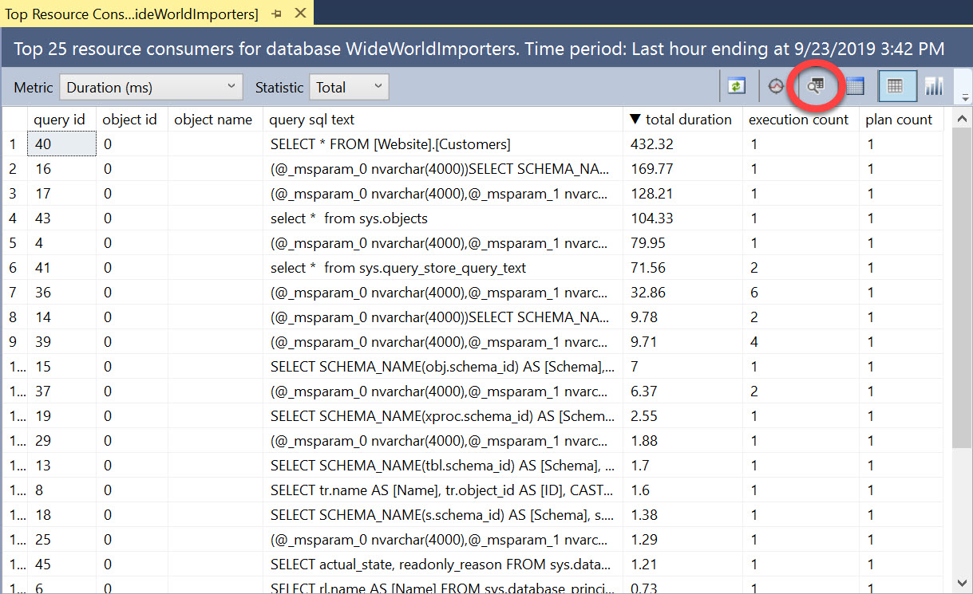Screen dimensions: 973x594
Task: Open the toolbar overflow options arrow
Action: (x=965, y=98)
